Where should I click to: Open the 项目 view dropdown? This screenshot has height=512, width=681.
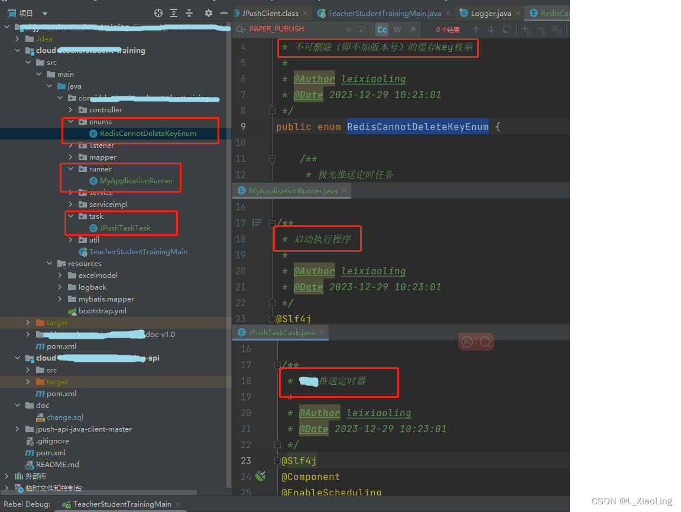[44, 12]
